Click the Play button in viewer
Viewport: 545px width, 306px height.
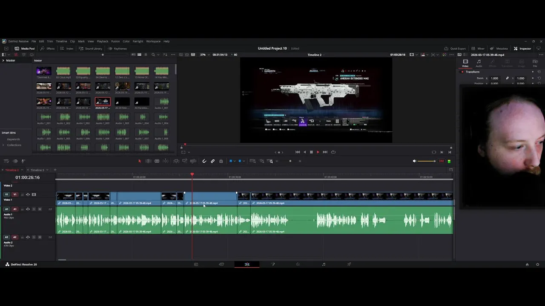click(x=318, y=152)
